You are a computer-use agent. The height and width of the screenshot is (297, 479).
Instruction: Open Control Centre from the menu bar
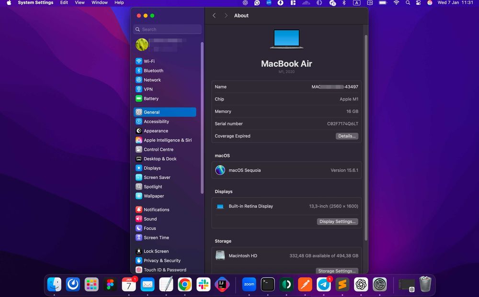[x=418, y=3]
